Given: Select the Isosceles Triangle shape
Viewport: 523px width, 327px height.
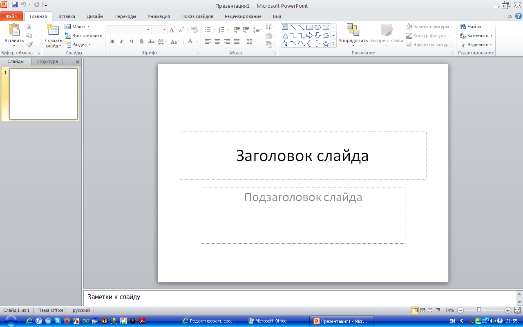Looking at the screenshot, I should click(x=285, y=36).
